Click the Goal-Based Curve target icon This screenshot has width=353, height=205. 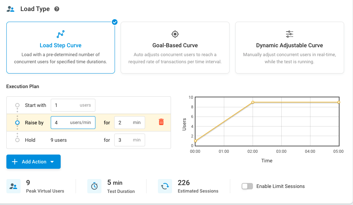[175, 34]
